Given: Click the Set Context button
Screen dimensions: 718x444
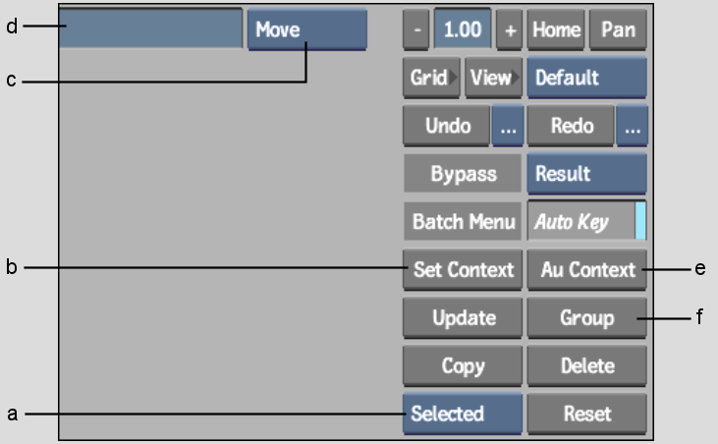Looking at the screenshot, I should pos(463,269).
